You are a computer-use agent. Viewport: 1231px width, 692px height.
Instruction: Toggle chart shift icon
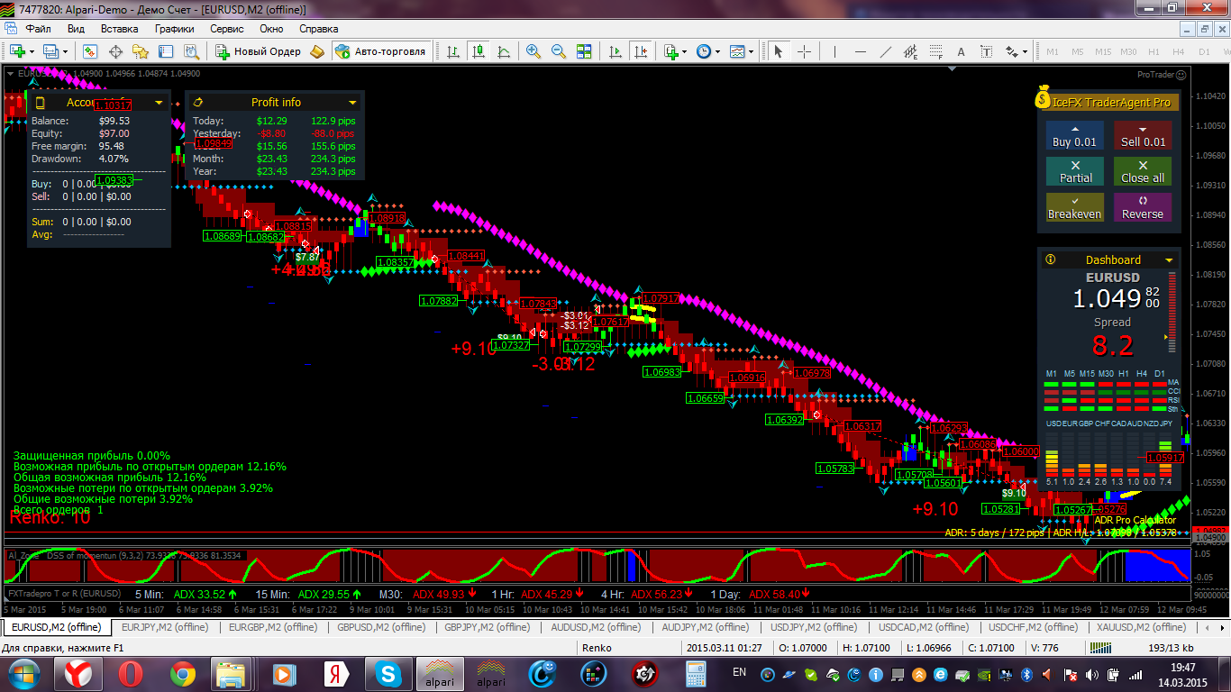pyautogui.click(x=640, y=51)
